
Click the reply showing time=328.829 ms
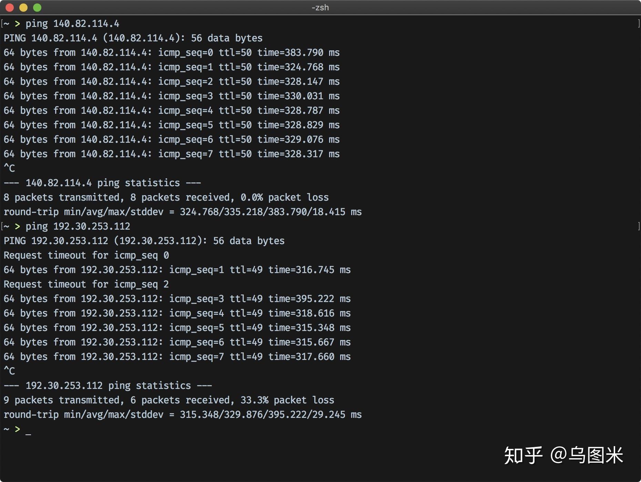click(x=172, y=125)
